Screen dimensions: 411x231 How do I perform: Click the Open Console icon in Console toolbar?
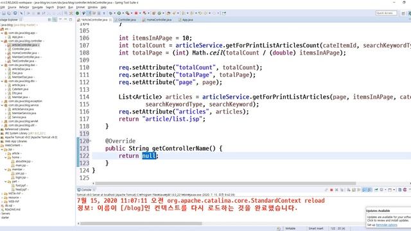[x=390, y=190]
